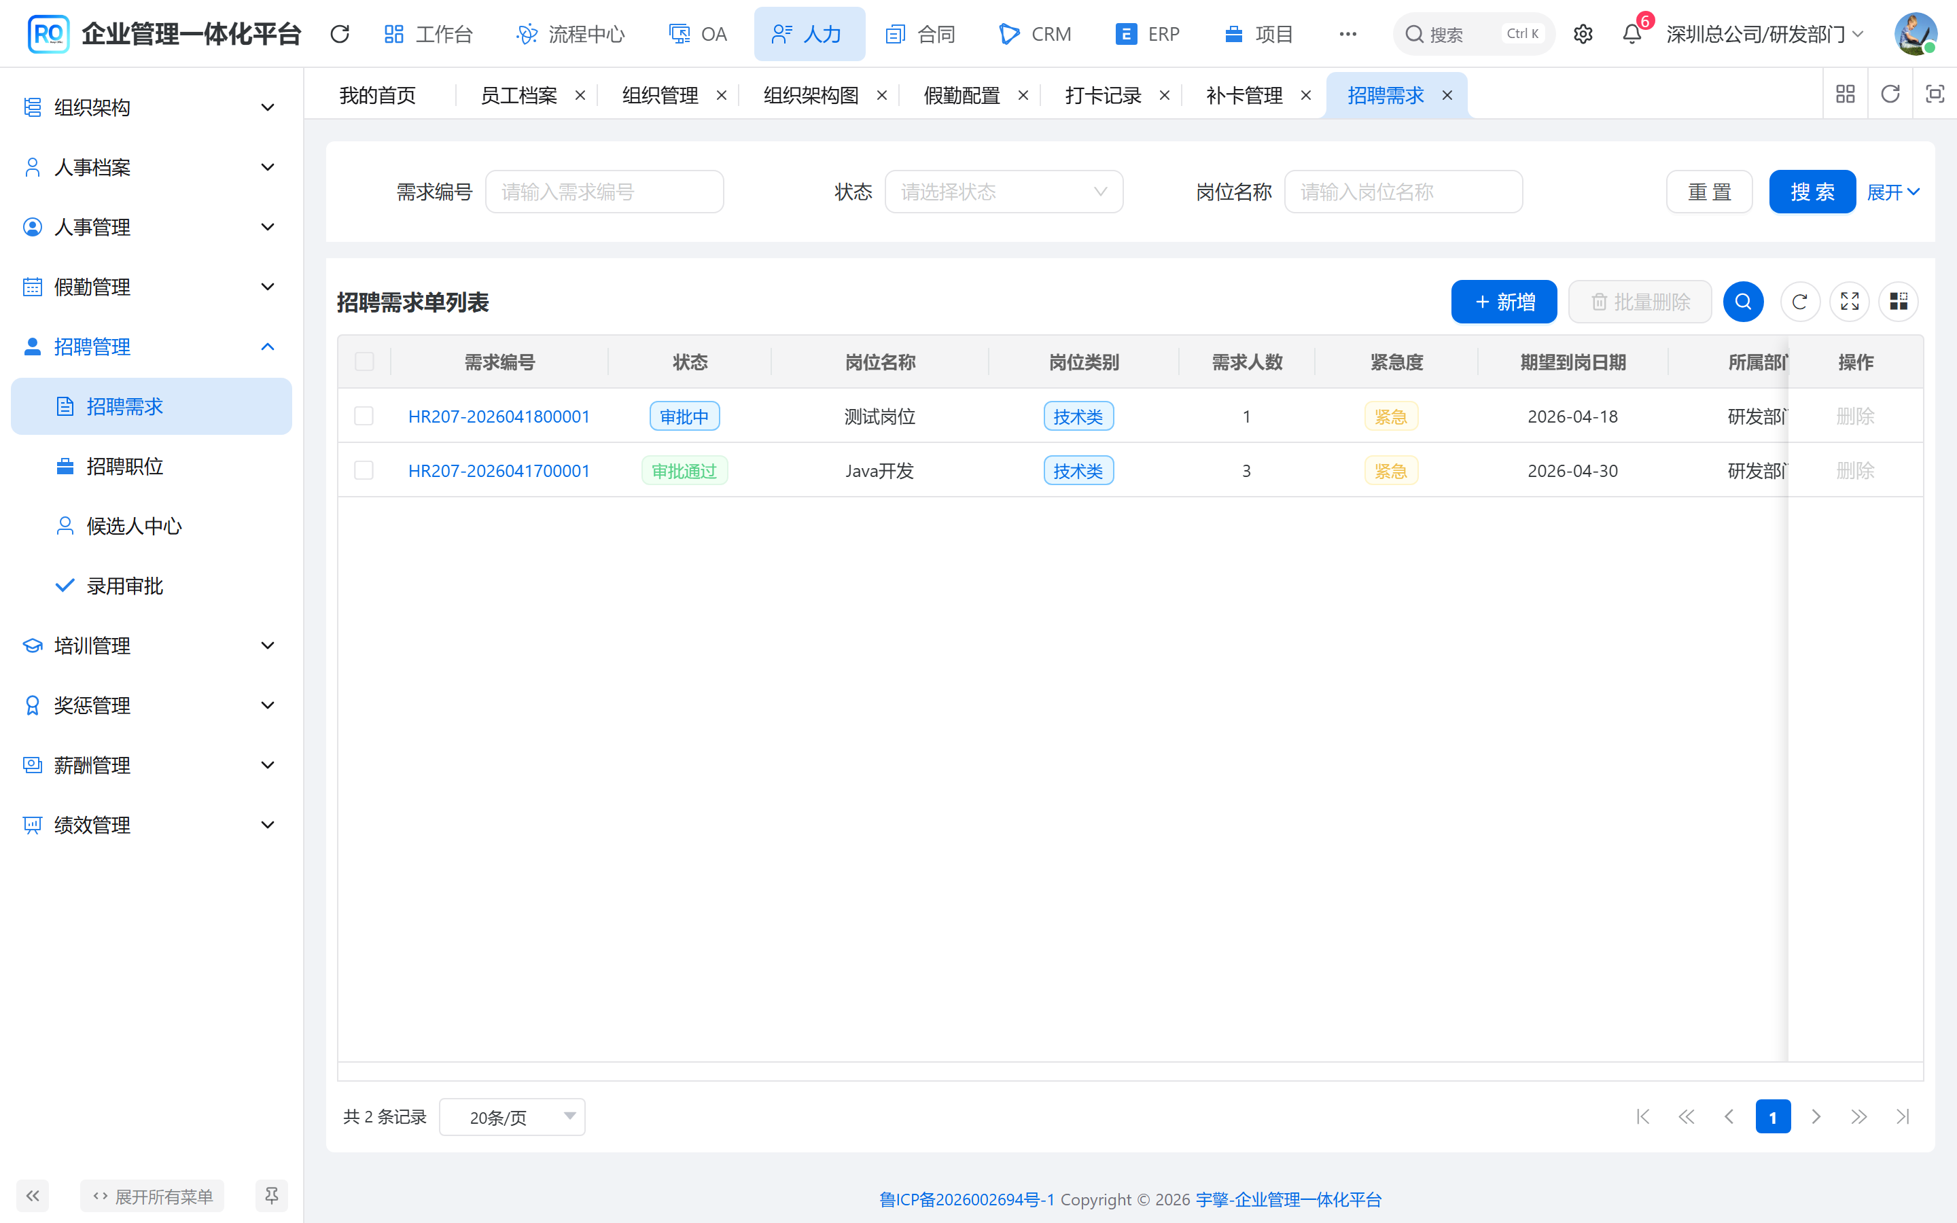1957x1223 pixels.
Task: Close the 员工档案 tab
Action: (x=580, y=95)
